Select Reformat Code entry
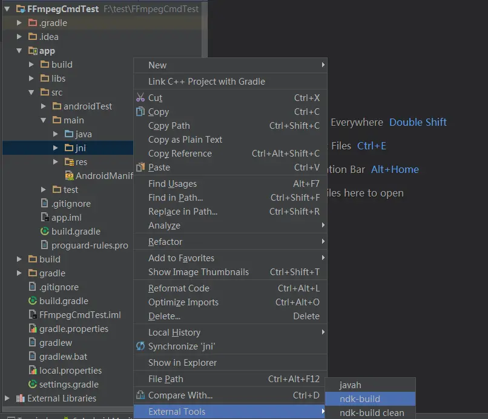 [230, 288]
